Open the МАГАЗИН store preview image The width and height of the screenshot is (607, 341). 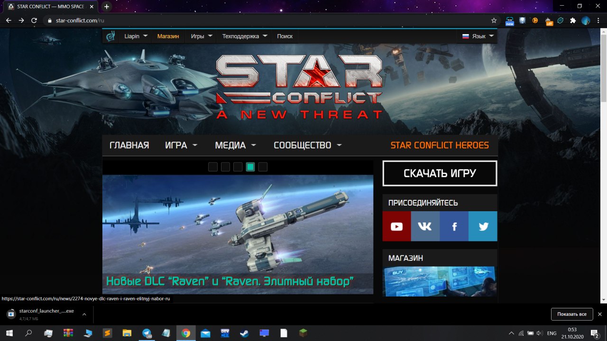coord(440,281)
